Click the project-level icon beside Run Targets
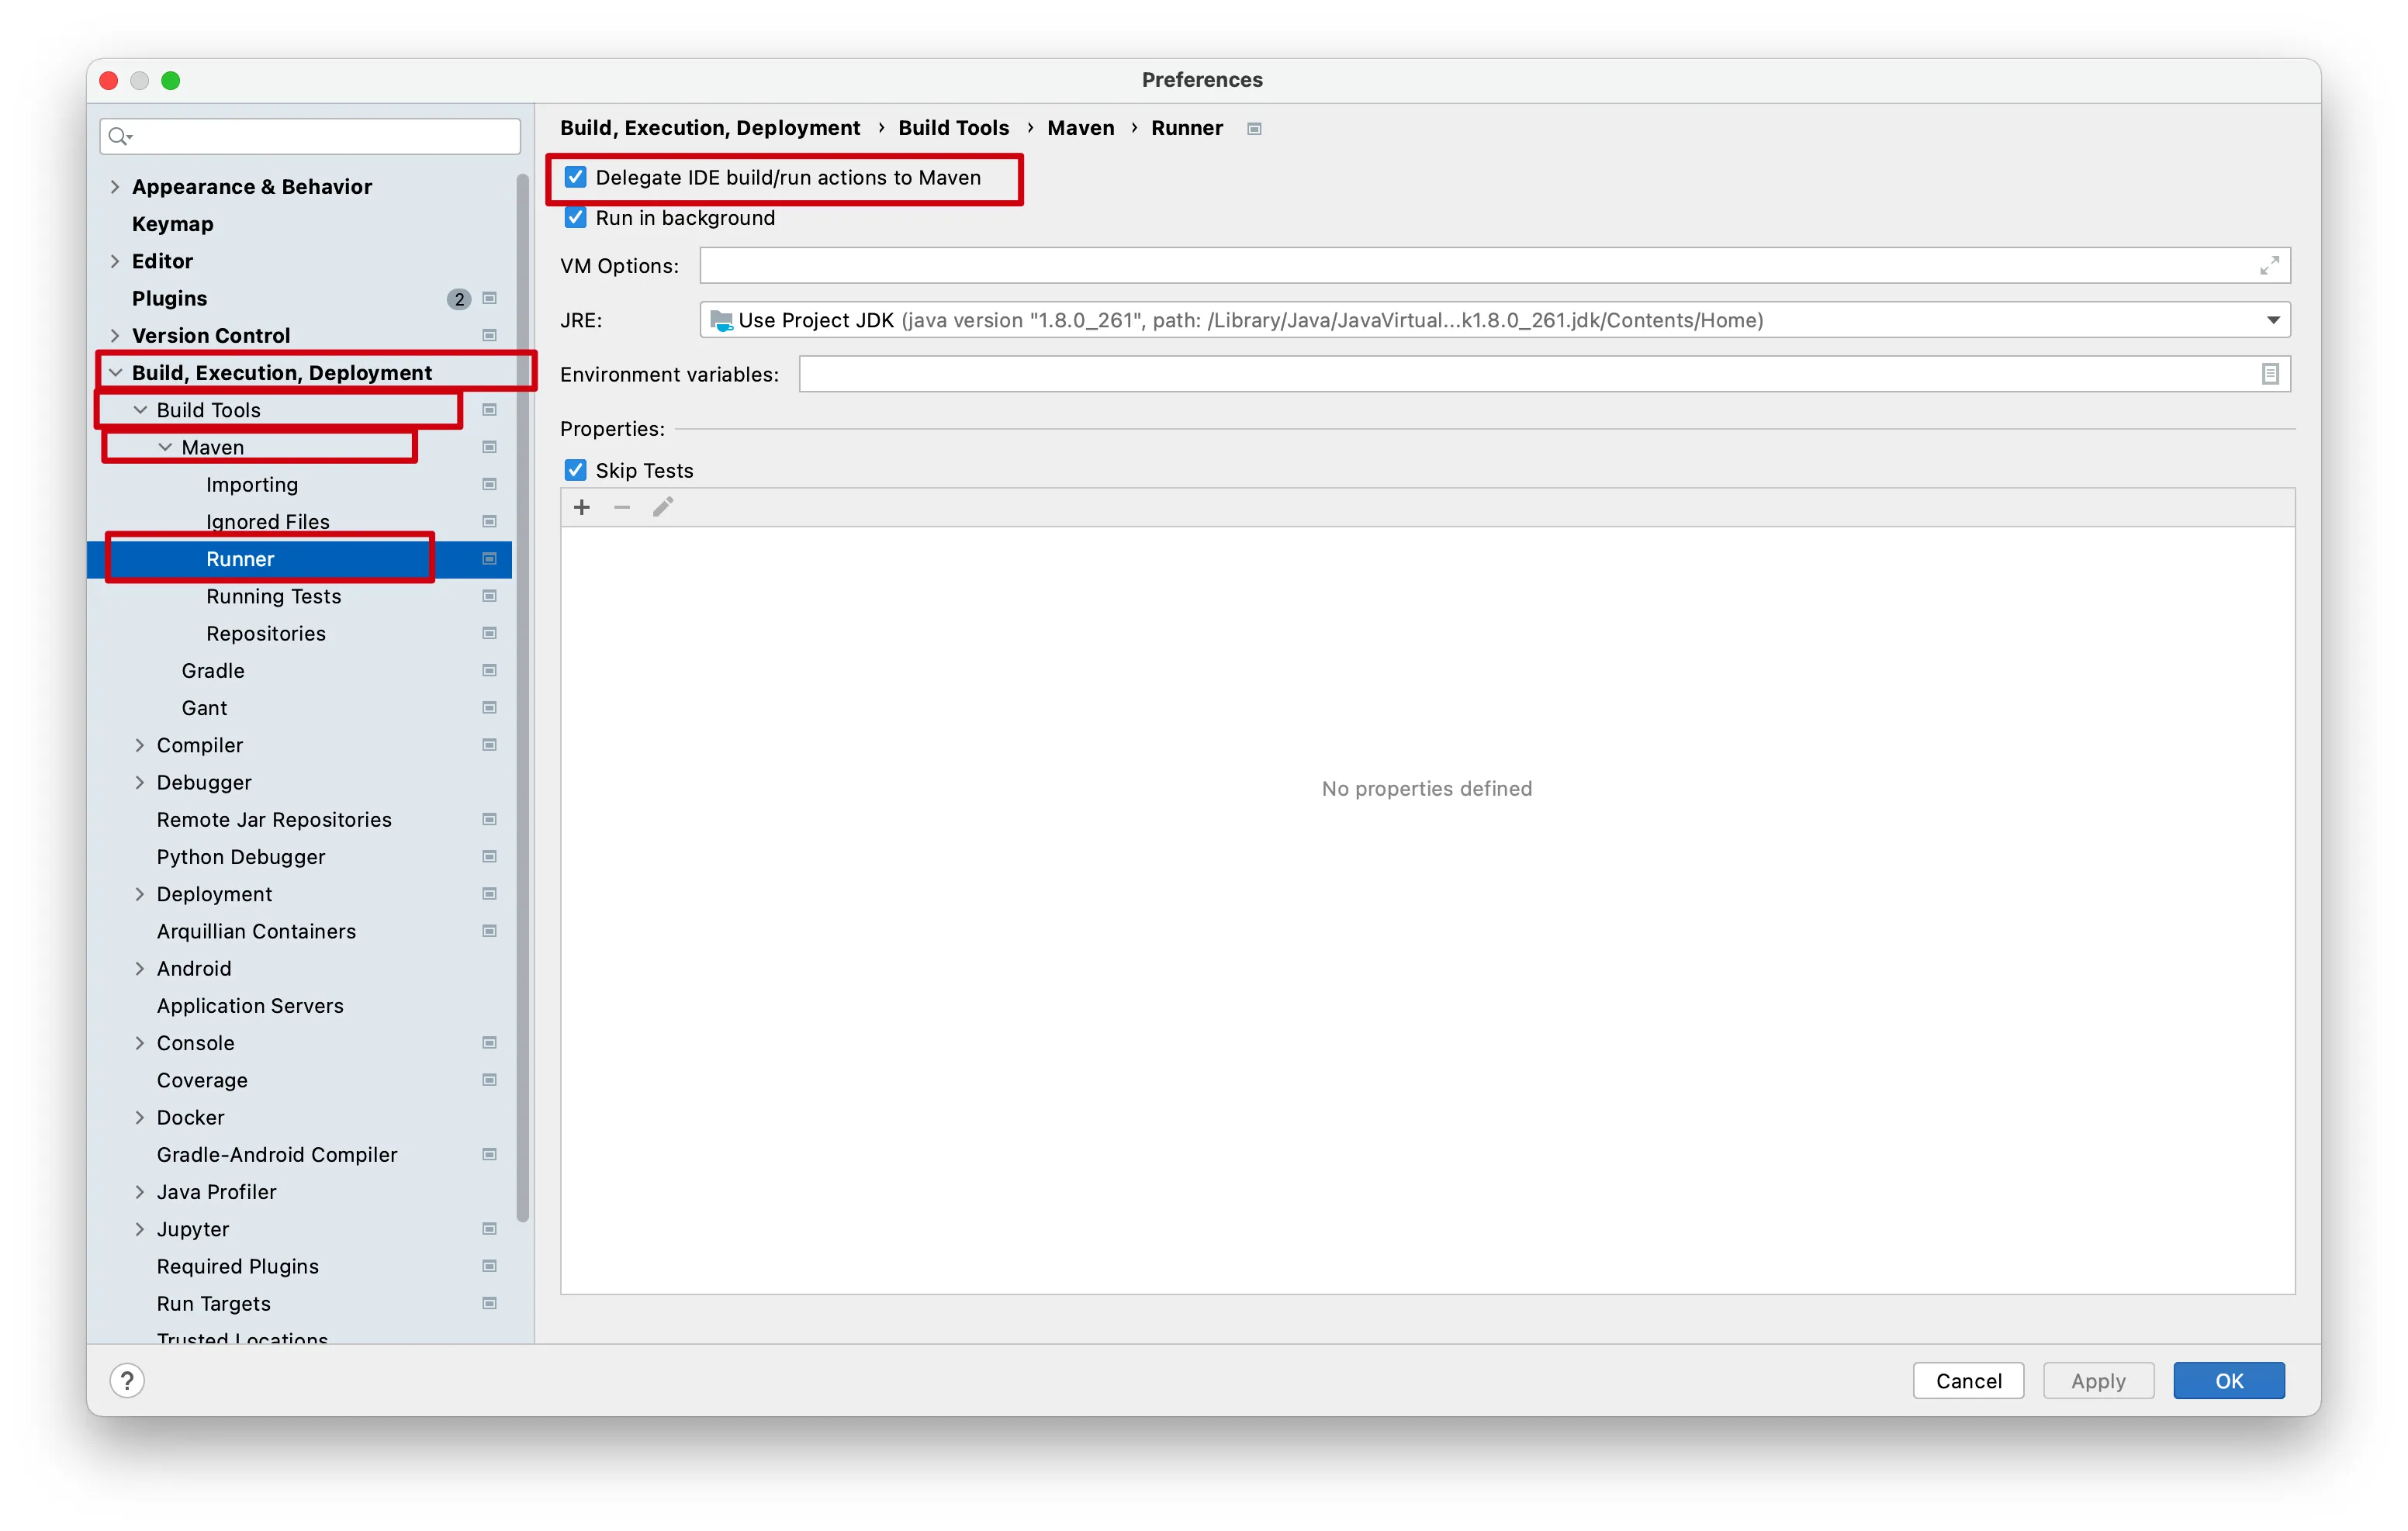The width and height of the screenshot is (2408, 1531). [490, 1303]
